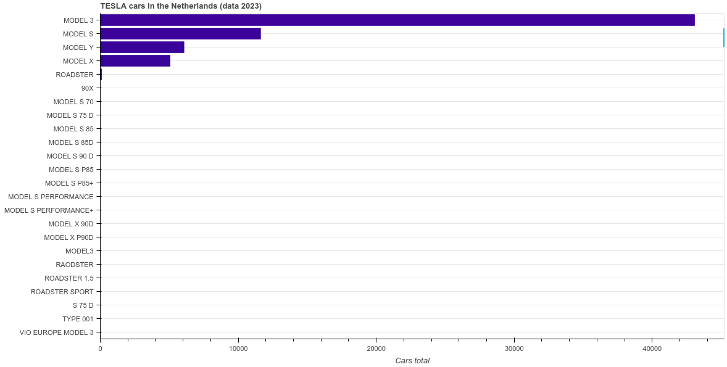
Task: Click the 'MODEL S 70' label
Action: point(73,102)
